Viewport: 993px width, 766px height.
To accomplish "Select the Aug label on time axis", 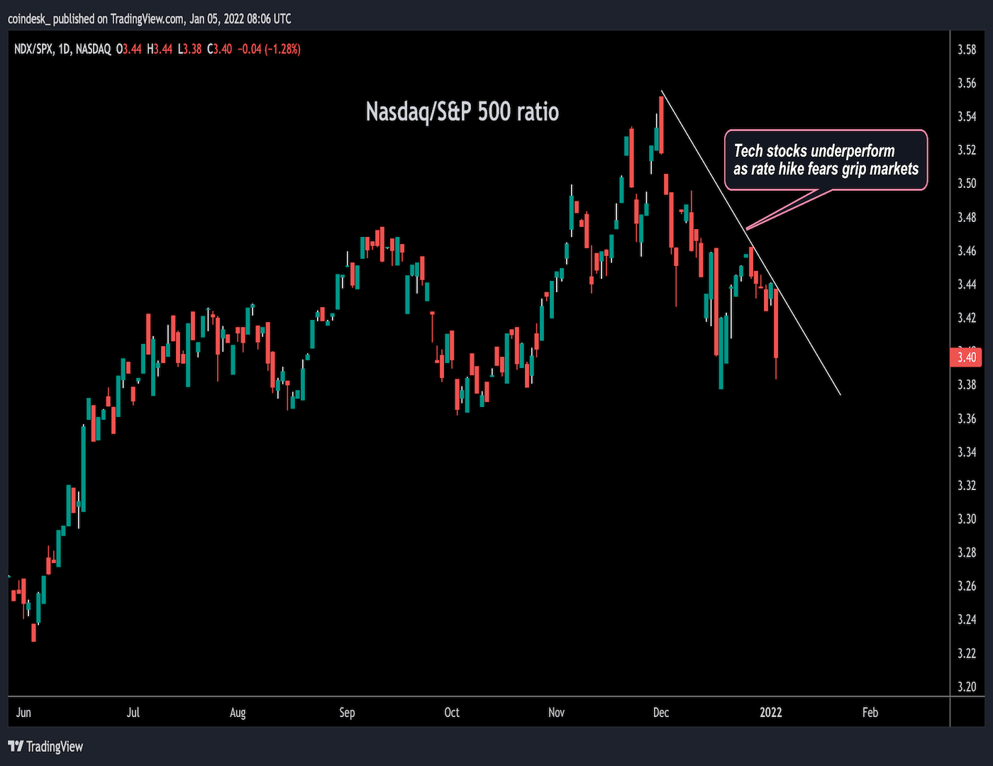I will tap(238, 712).
